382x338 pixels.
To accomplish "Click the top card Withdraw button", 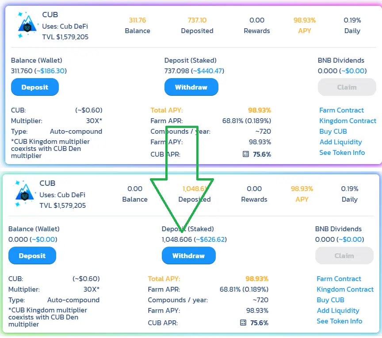I will tap(191, 87).
